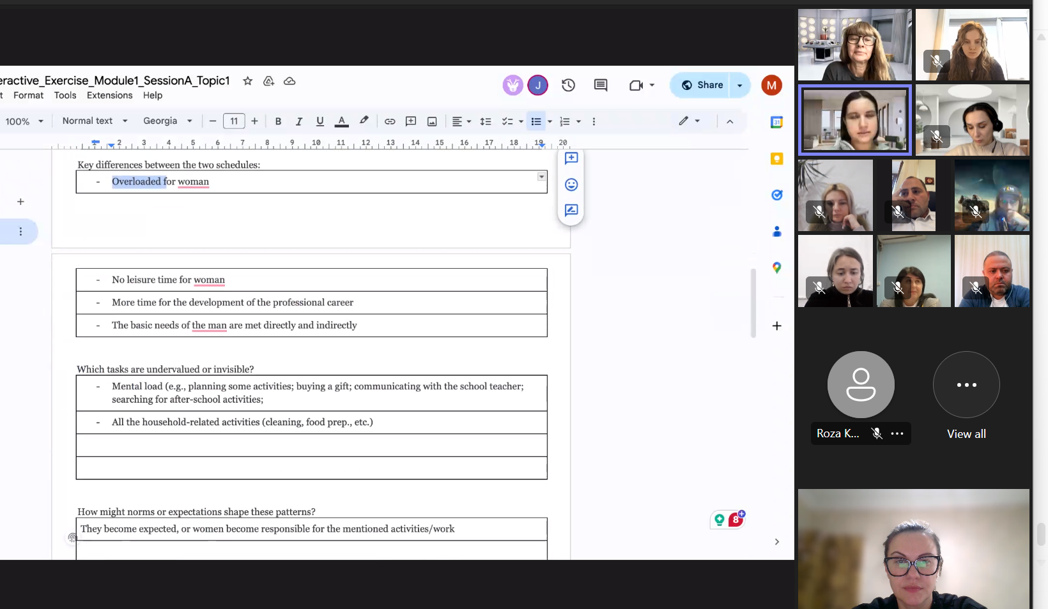Open the Extensions menu

(x=109, y=95)
